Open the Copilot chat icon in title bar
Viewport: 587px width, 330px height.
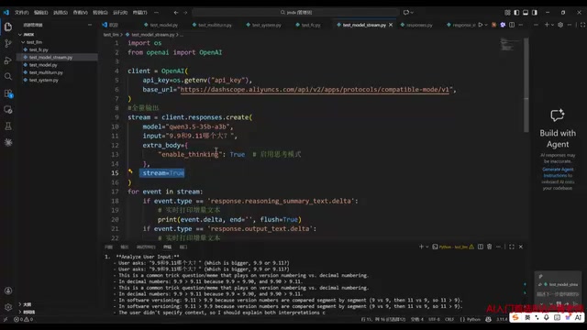pos(406,12)
